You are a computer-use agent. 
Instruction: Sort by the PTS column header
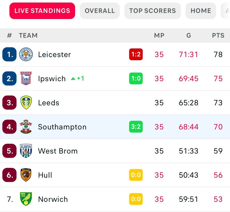[218, 35]
